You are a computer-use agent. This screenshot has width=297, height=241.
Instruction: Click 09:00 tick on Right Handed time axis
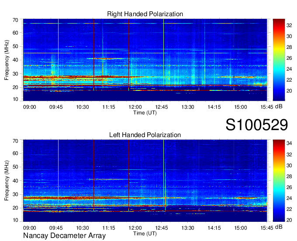coord(30,107)
